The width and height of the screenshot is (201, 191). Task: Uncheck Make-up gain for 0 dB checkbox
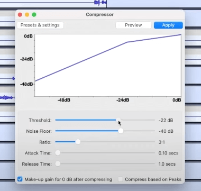point(20,179)
